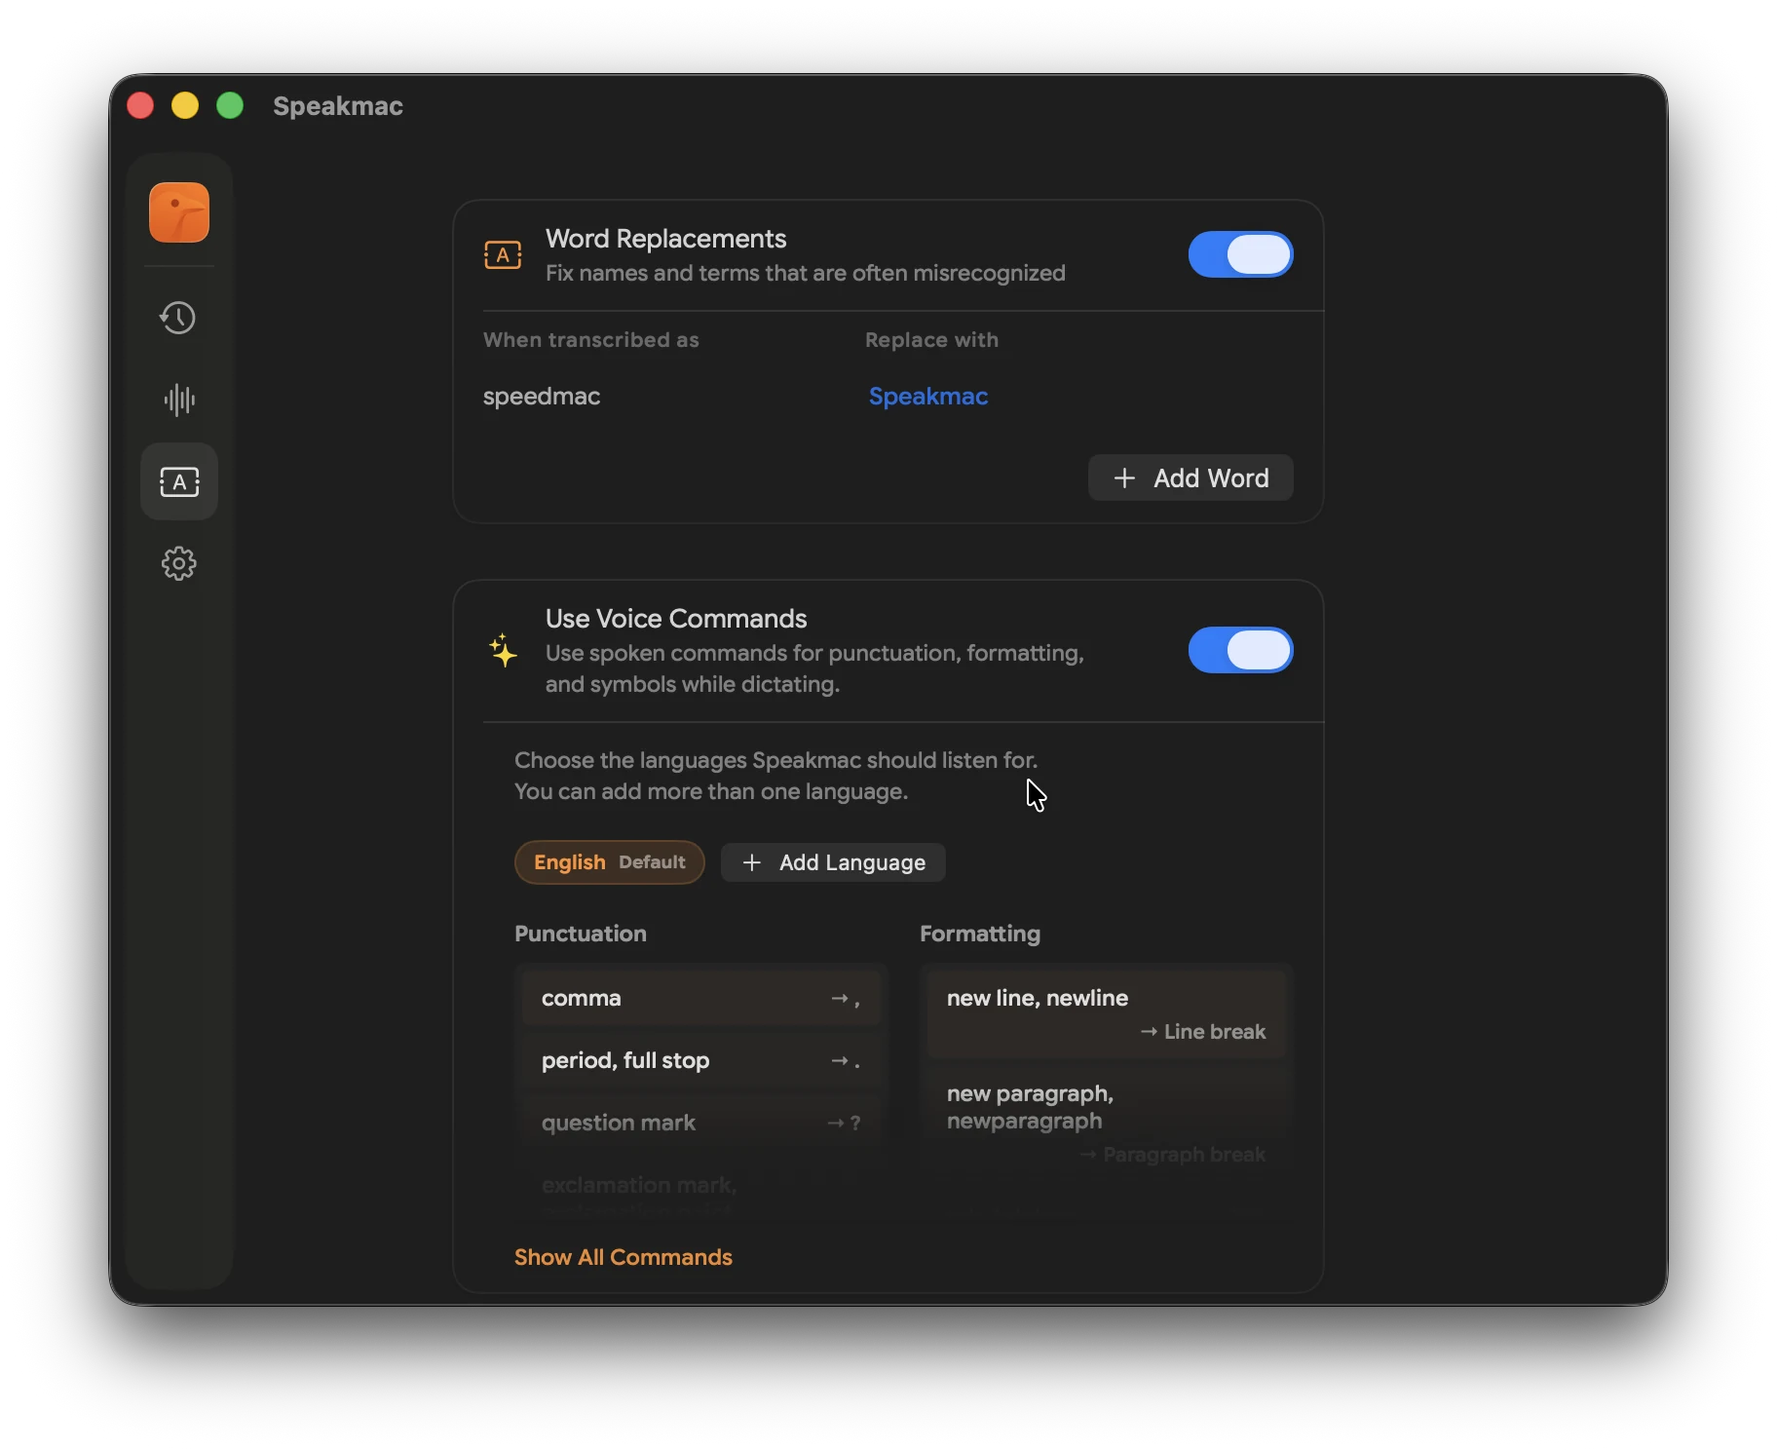Close the Speakmac window with red button
Viewport: 1777px width, 1450px height.
[140, 105]
